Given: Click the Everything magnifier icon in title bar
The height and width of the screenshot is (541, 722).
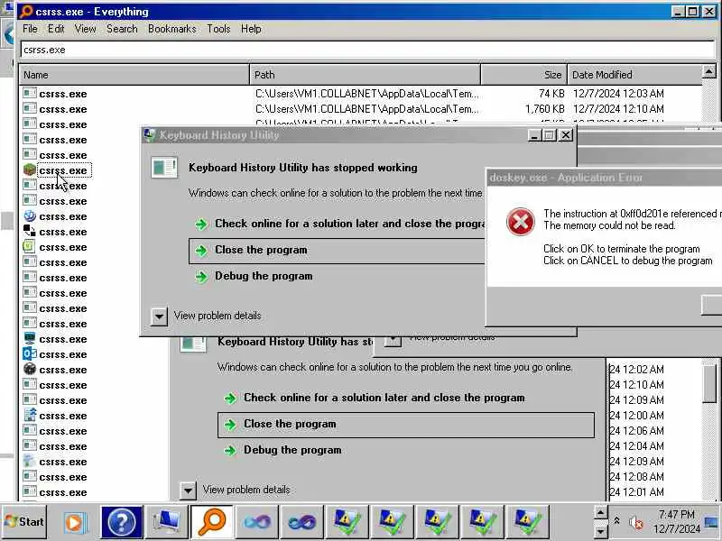Looking at the screenshot, I should [x=26, y=11].
